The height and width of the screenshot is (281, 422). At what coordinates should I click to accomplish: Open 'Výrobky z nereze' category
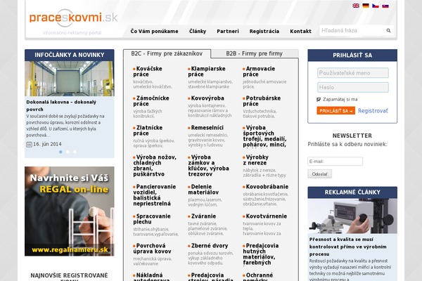[255, 160]
